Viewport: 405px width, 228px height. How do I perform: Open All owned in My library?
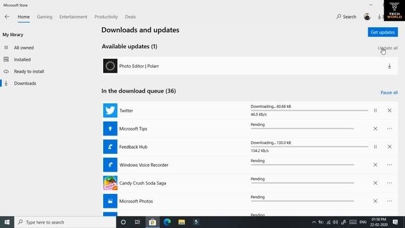pyautogui.click(x=24, y=47)
